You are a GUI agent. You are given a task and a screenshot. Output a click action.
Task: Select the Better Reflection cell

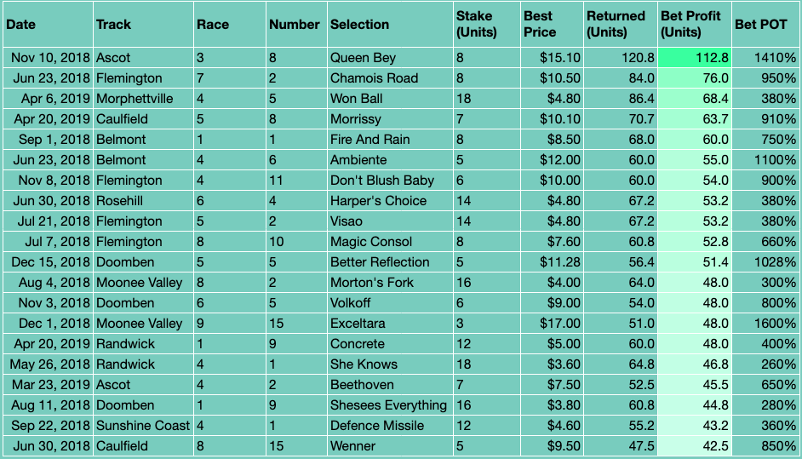pyautogui.click(x=390, y=262)
